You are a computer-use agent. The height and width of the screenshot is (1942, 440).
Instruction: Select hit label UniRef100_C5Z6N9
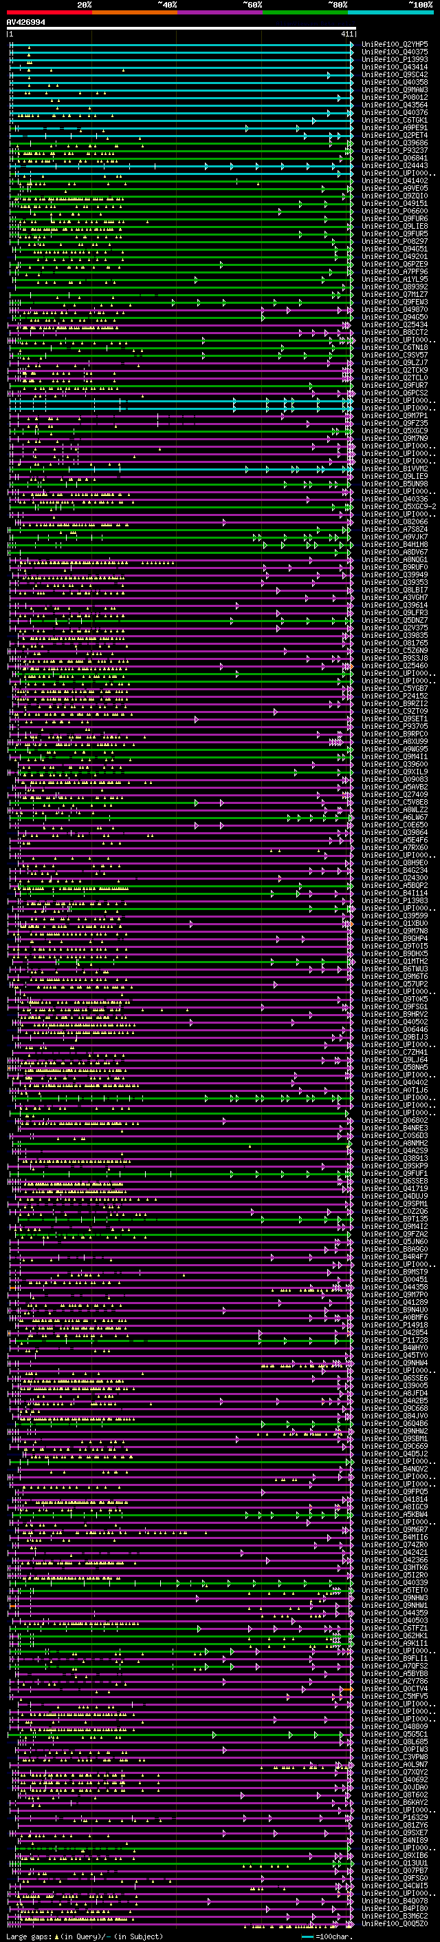(x=395, y=650)
